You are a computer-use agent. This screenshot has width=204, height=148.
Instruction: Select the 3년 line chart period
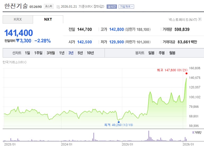[x=71, y=53]
